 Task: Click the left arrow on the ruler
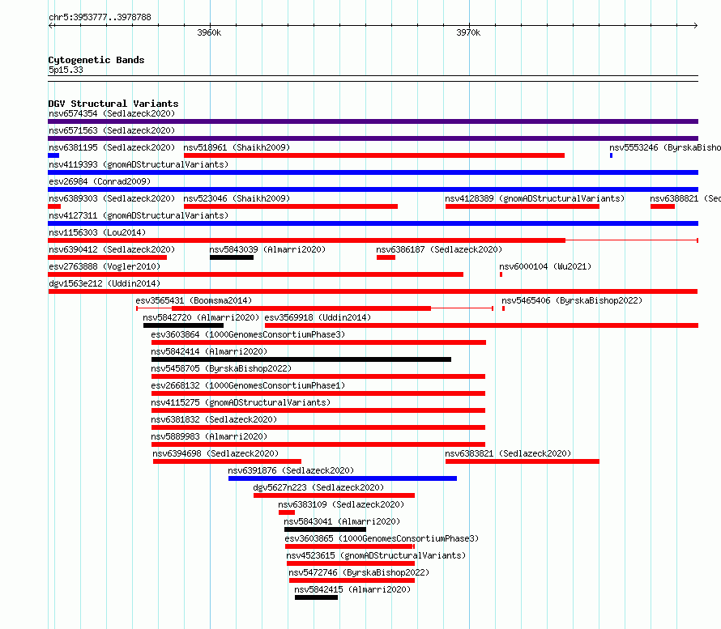tap(51, 25)
